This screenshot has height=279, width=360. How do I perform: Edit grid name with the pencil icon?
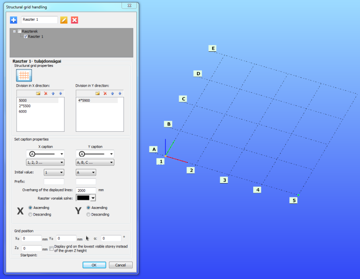[x=64, y=20]
